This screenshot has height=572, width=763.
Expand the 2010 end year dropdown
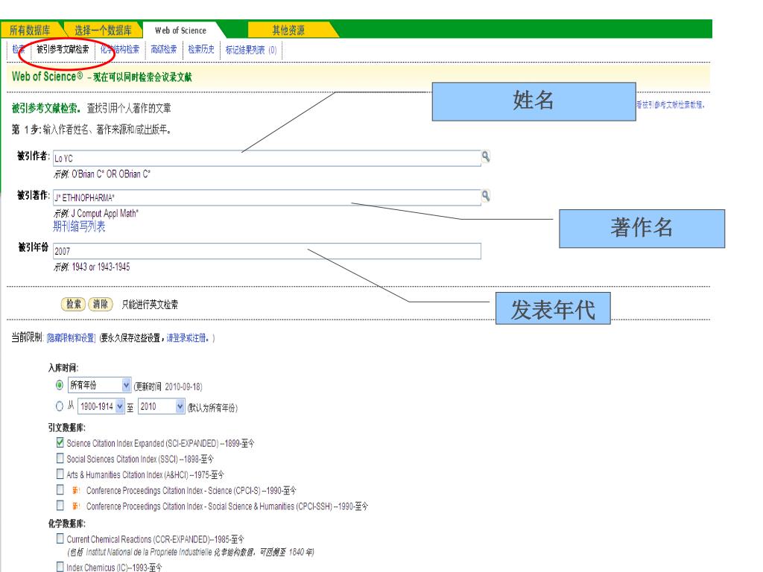tap(162, 406)
